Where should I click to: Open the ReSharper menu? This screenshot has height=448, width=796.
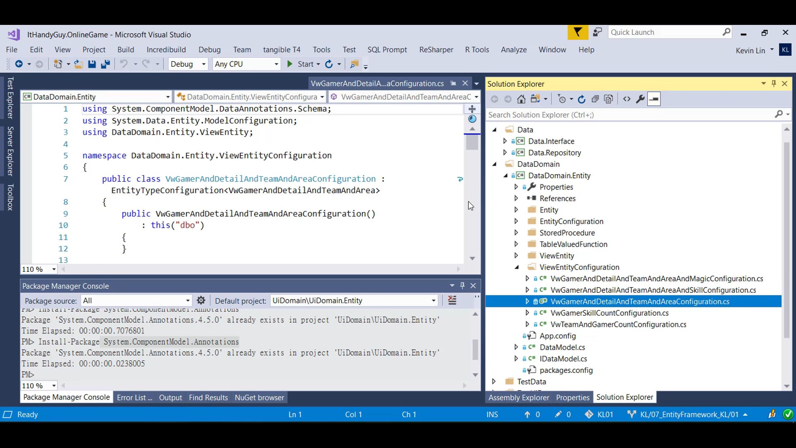pos(436,49)
